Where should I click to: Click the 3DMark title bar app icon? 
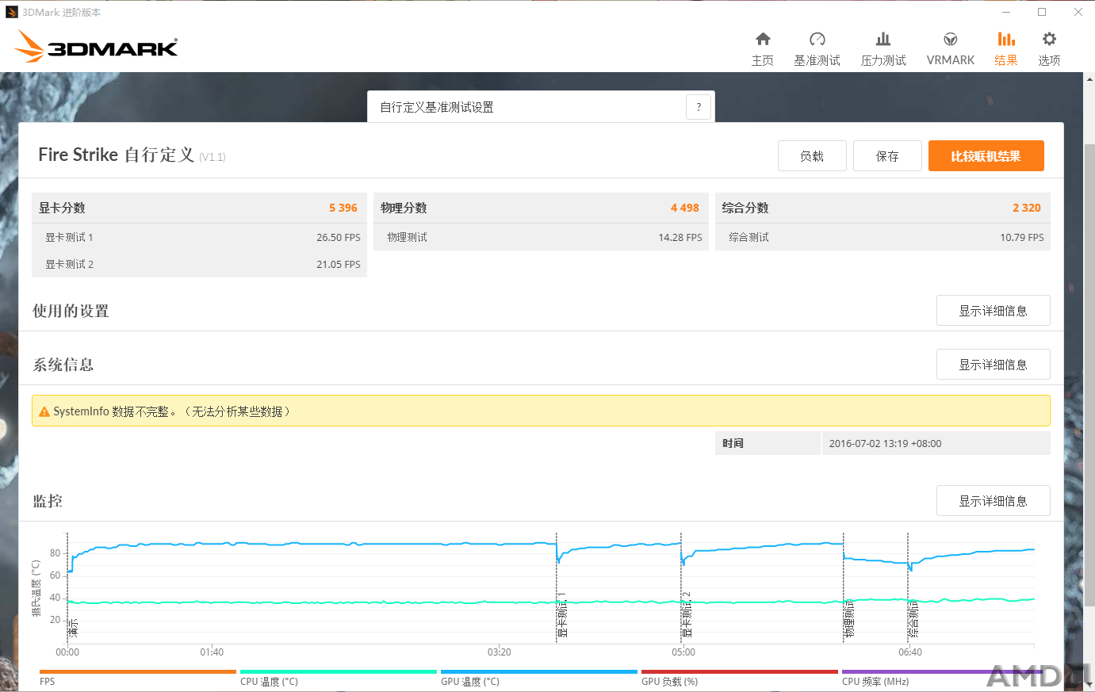tap(11, 12)
